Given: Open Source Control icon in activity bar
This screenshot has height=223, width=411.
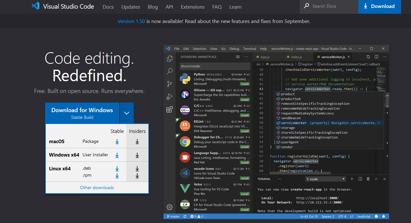Looking at the screenshot, I should point(170,84).
